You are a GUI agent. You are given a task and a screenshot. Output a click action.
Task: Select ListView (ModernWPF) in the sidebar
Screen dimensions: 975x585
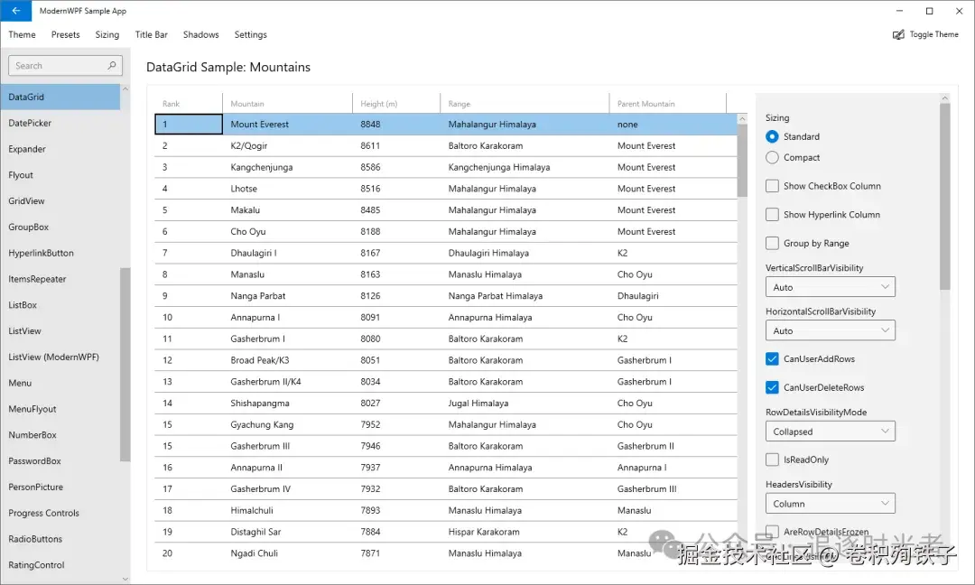60,357
